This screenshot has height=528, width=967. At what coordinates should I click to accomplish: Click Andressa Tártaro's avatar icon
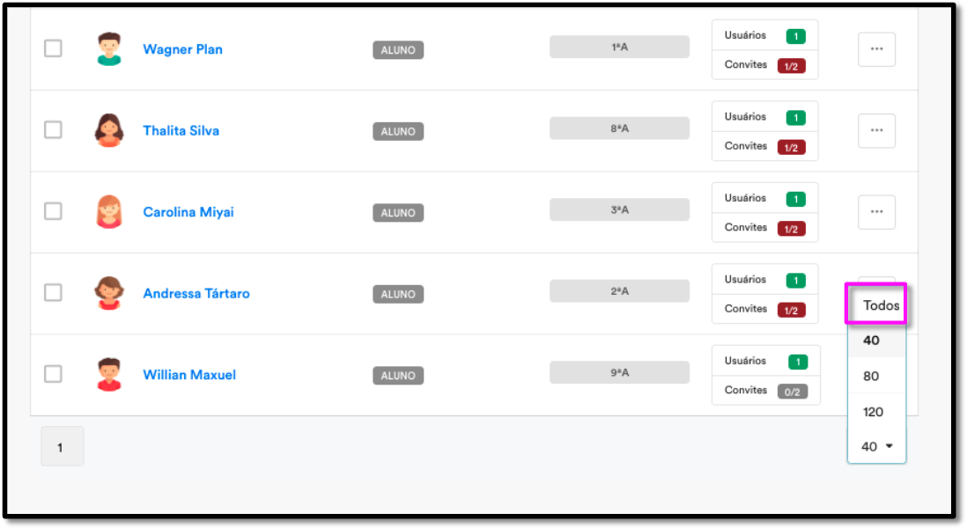point(109,293)
